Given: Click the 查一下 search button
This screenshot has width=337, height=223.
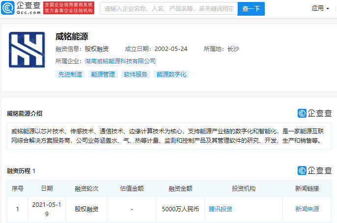Looking at the screenshot, I should (251, 9).
